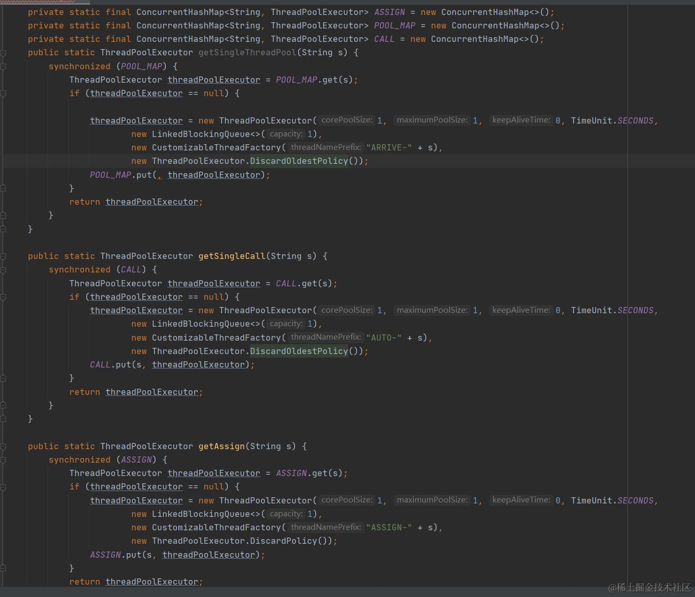Fold the synchronized (POOL_MAP) block
Viewport: 695px width, 597px height.
(x=3, y=67)
